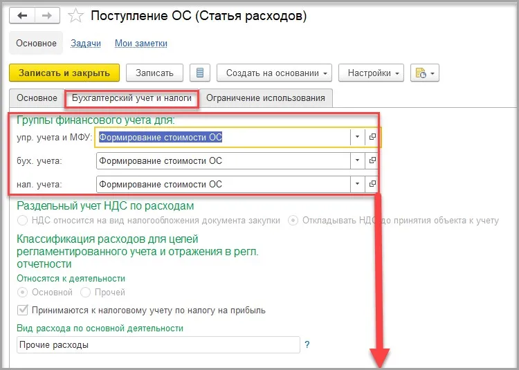Click the back navigation arrow

24,14
